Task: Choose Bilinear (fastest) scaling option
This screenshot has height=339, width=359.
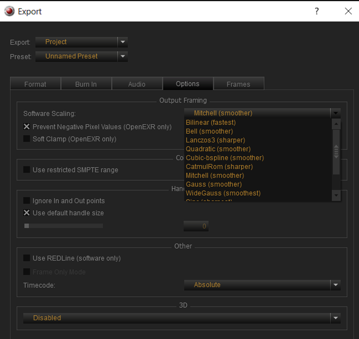Action: [258, 122]
